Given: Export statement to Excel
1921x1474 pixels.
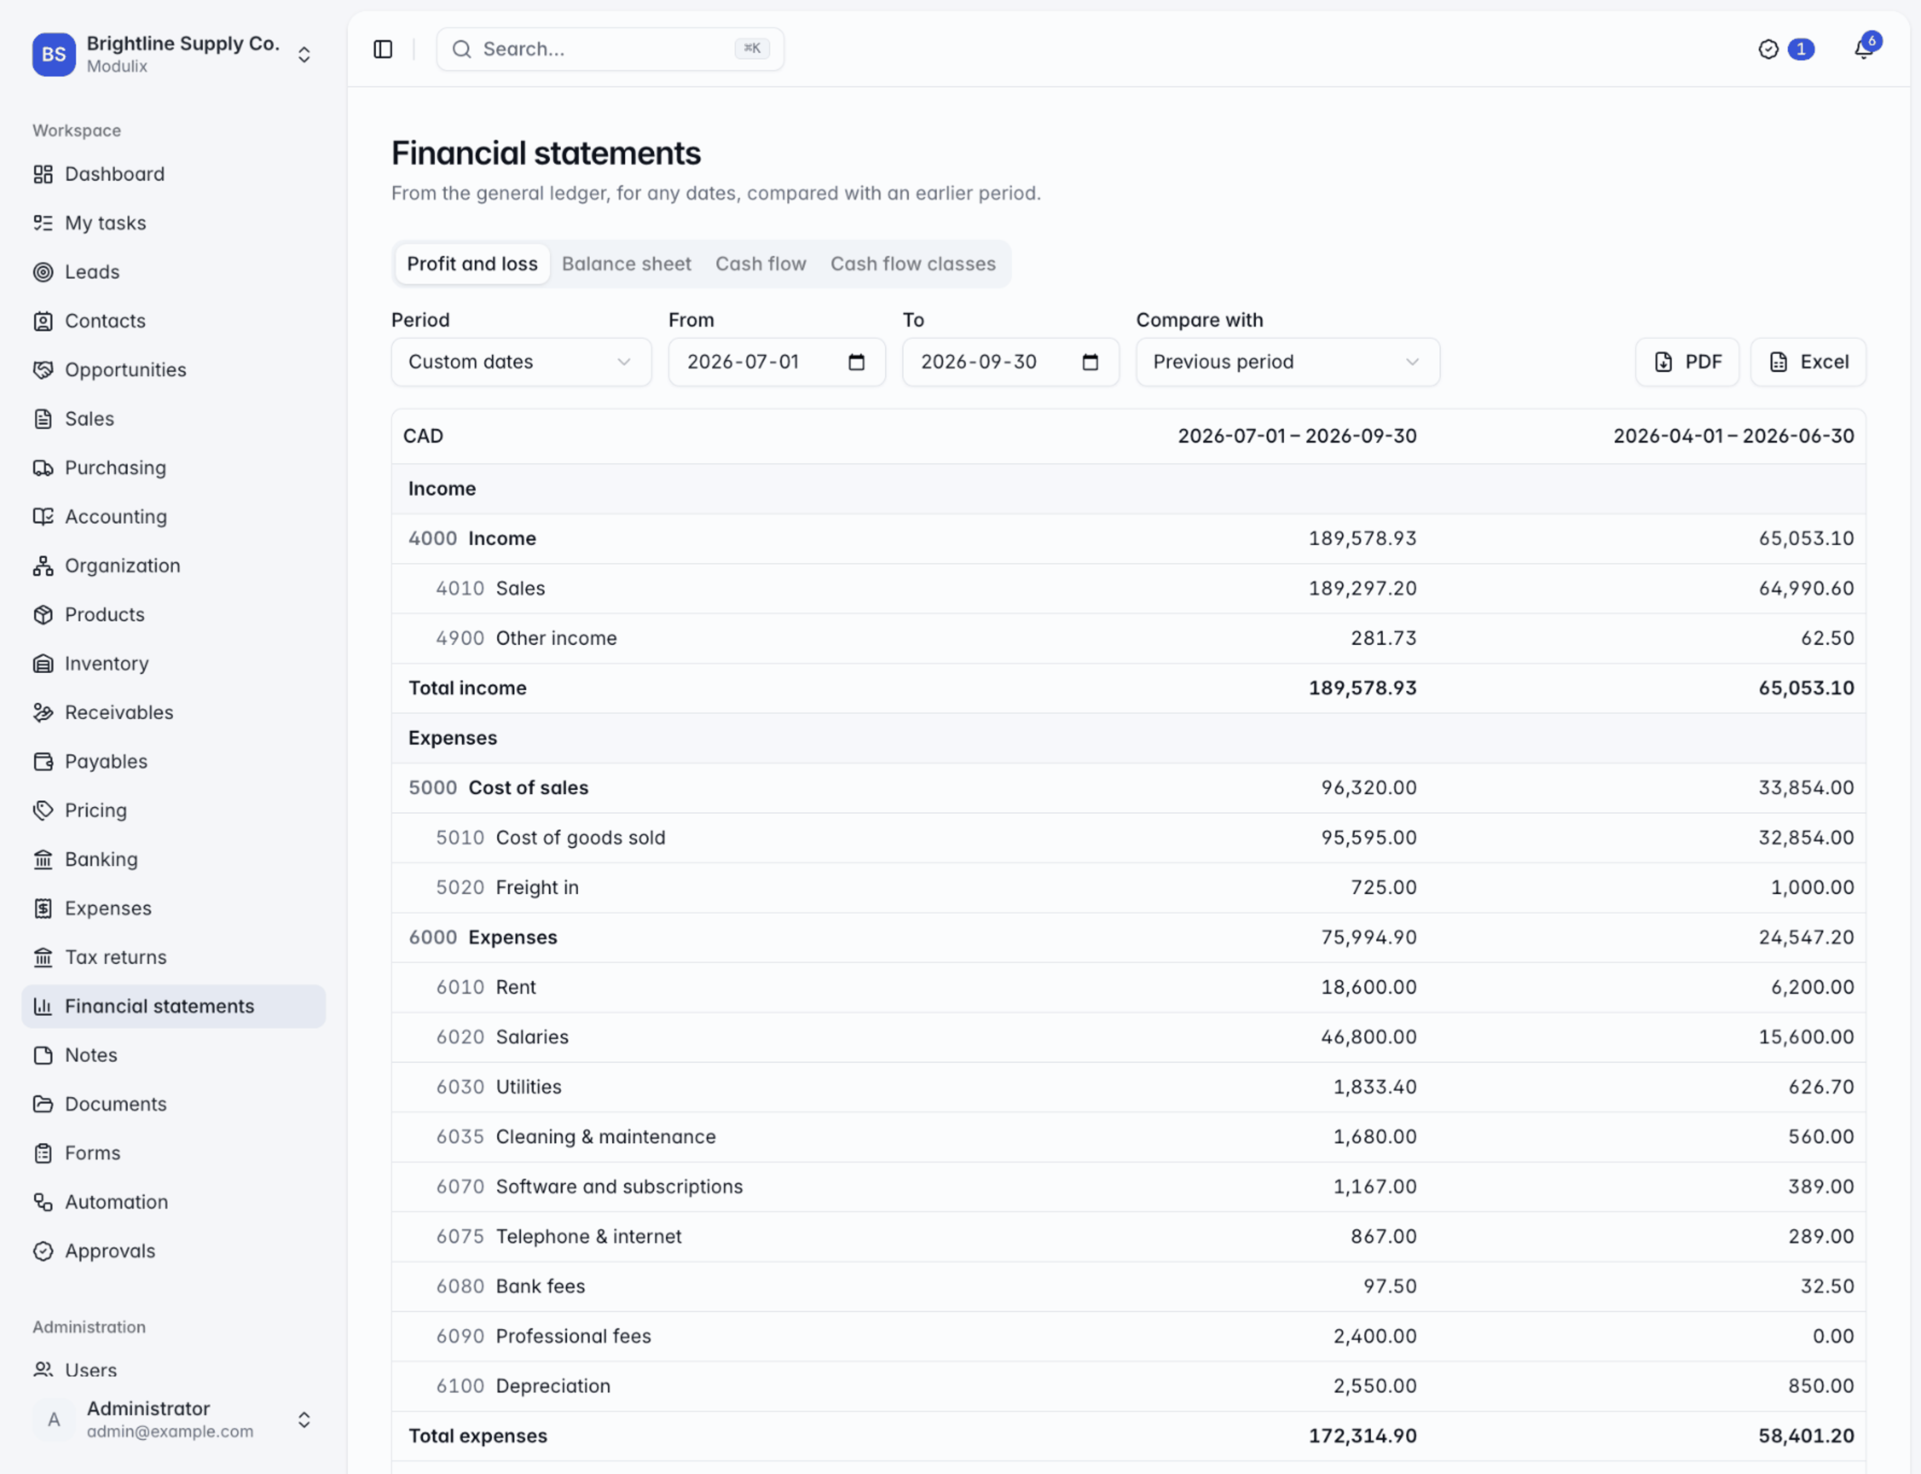Looking at the screenshot, I should click(1808, 362).
